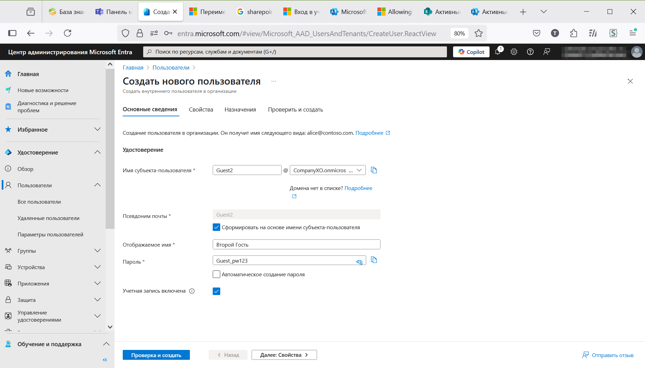Screen dimensions: 645x368
Task: Copy the user principal name
Action: (374, 170)
